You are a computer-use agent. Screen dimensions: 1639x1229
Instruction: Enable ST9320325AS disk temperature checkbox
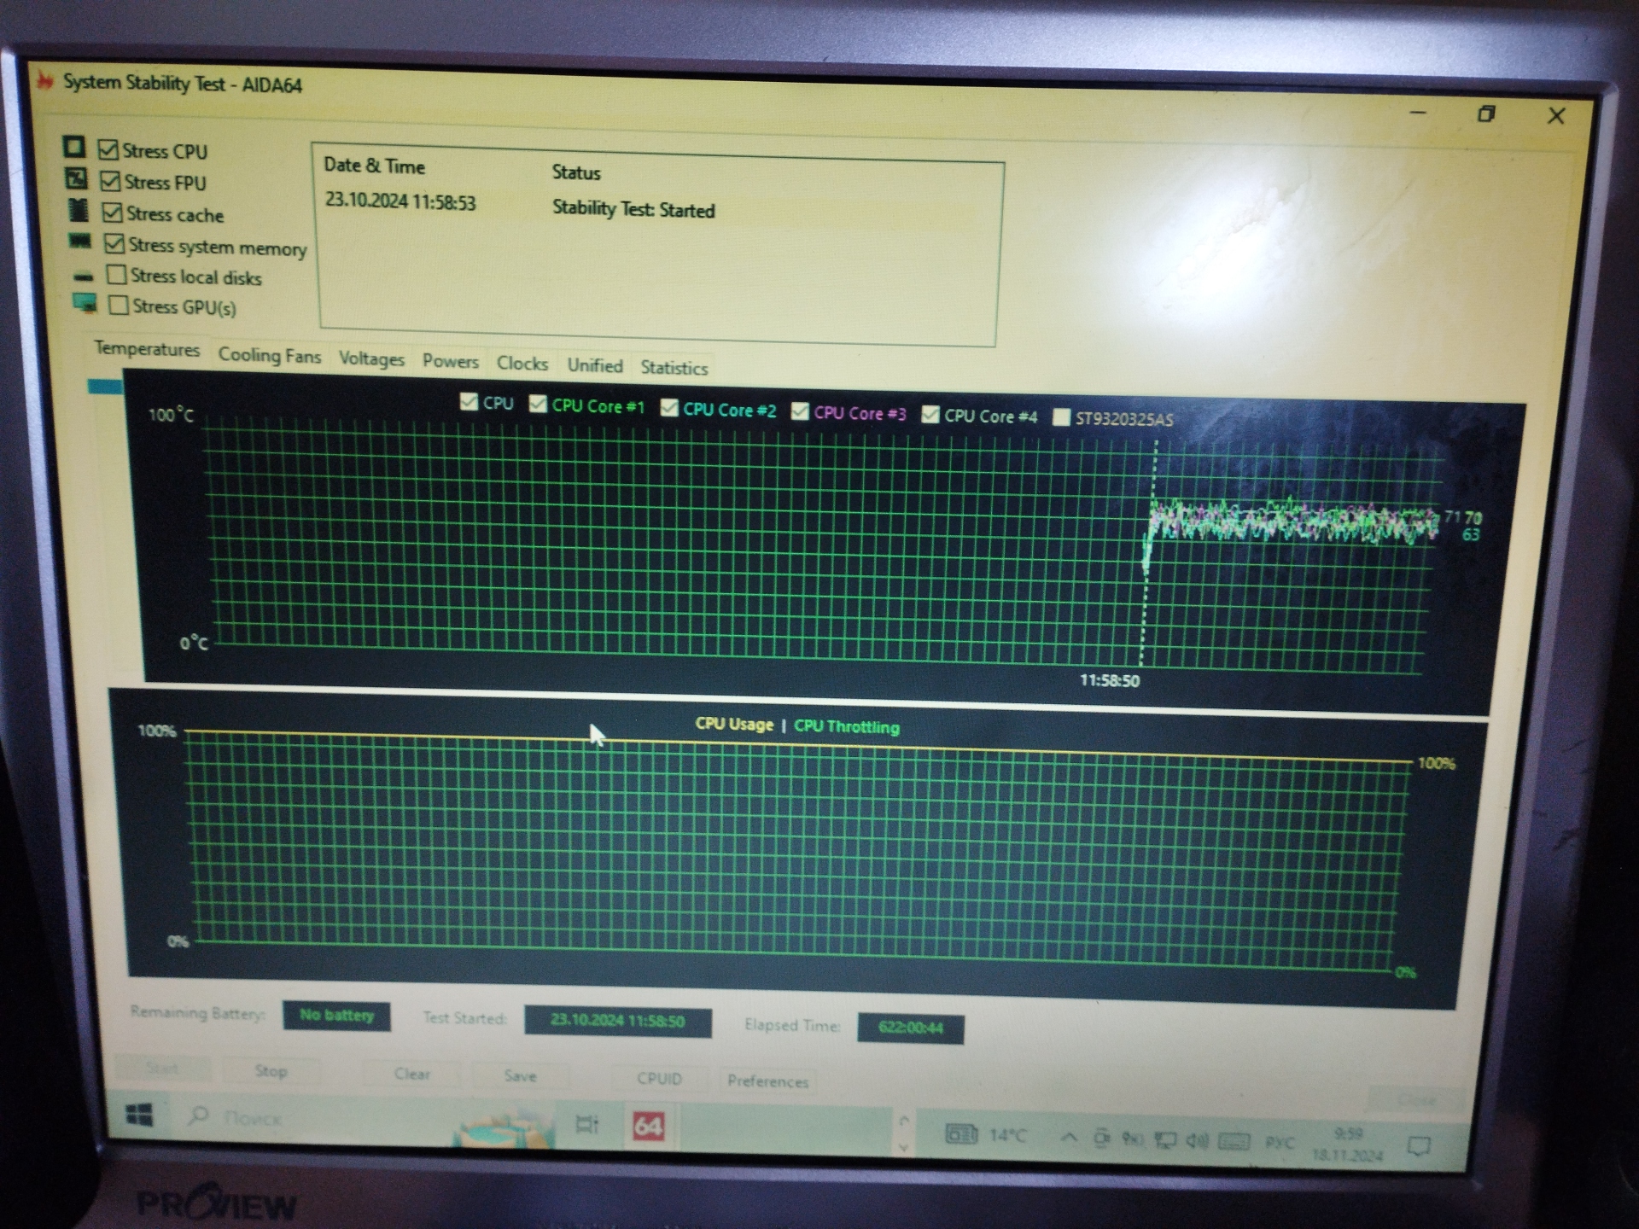click(x=1061, y=417)
